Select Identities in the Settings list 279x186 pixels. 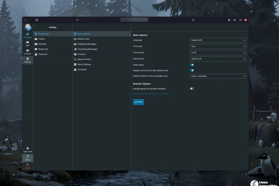(x=42, y=44)
